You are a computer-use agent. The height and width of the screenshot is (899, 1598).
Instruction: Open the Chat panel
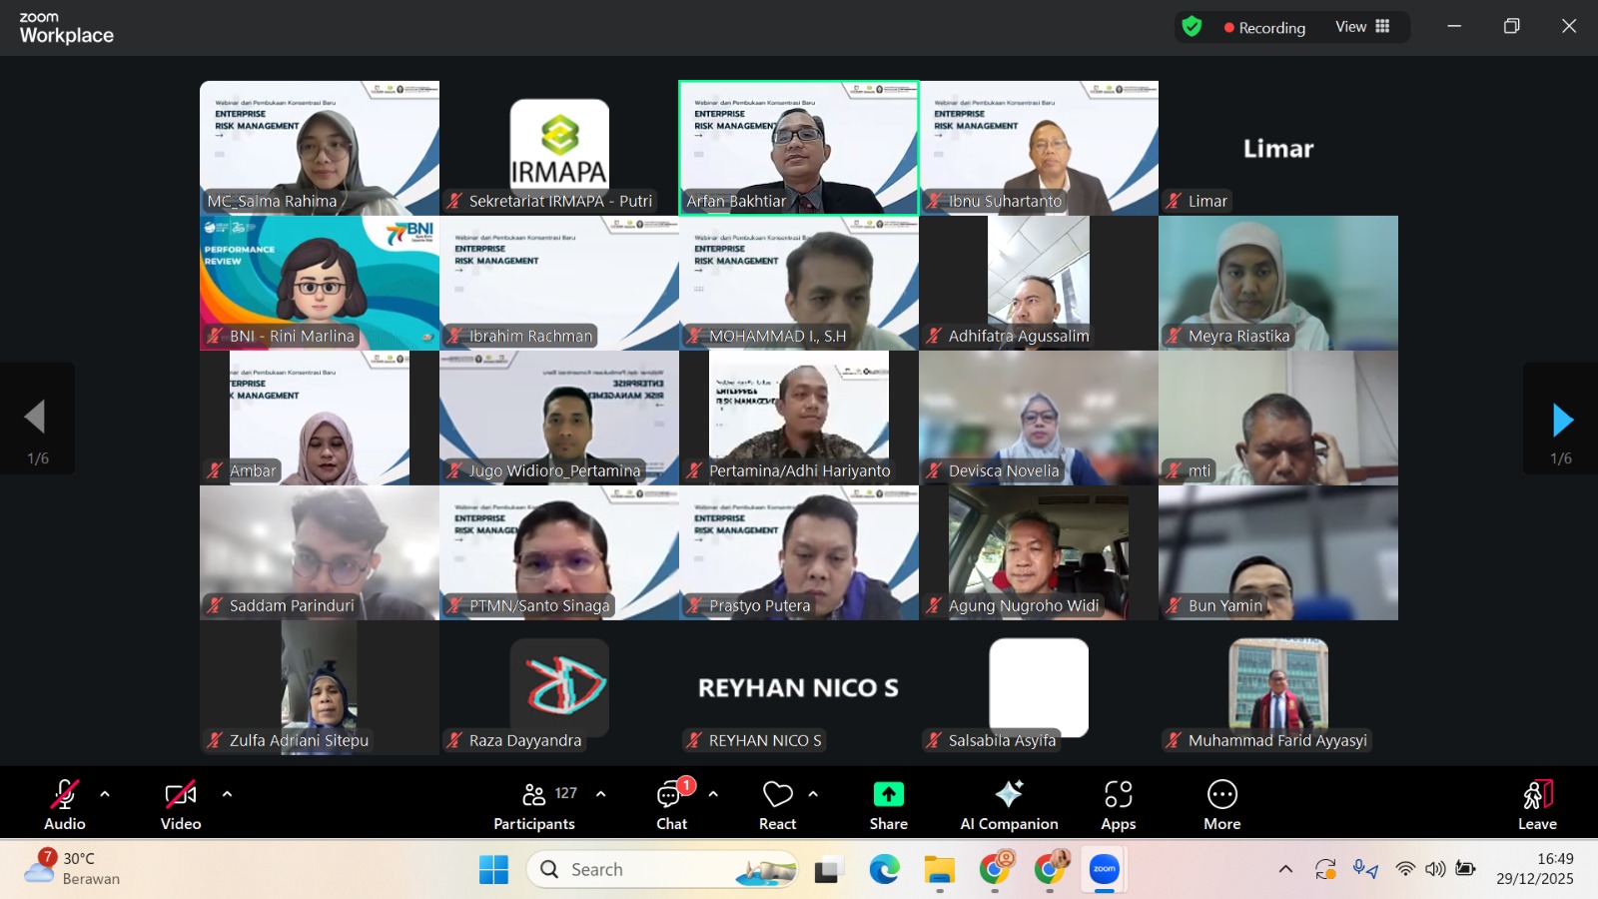pos(671,804)
